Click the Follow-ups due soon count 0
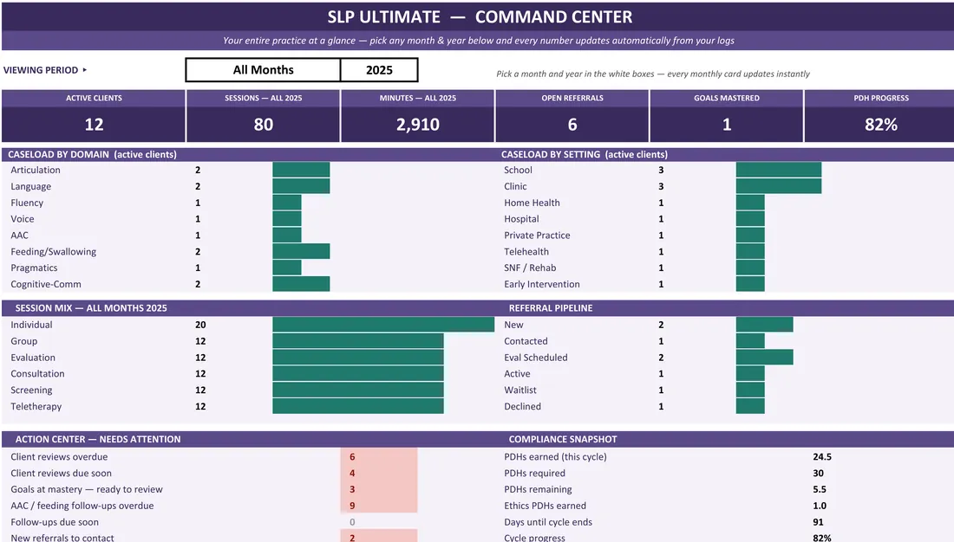Image resolution: width=954 pixels, height=542 pixels. coord(352,522)
